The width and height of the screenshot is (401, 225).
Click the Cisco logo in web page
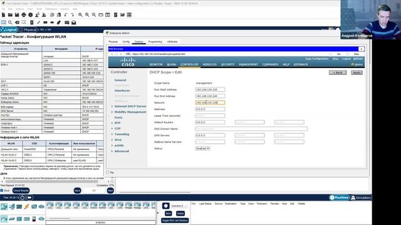(x=128, y=62)
